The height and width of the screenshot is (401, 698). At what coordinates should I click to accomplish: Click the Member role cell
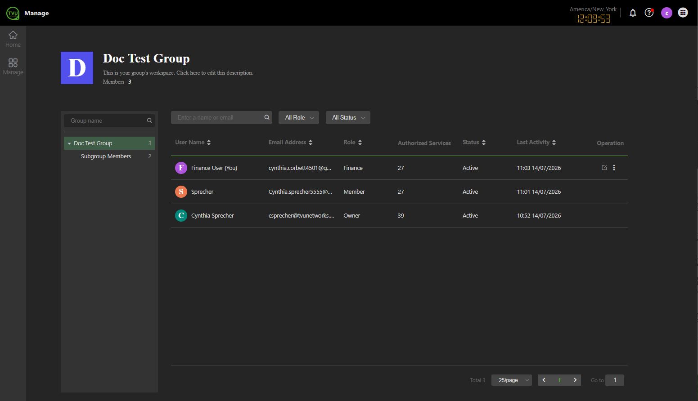(x=354, y=192)
